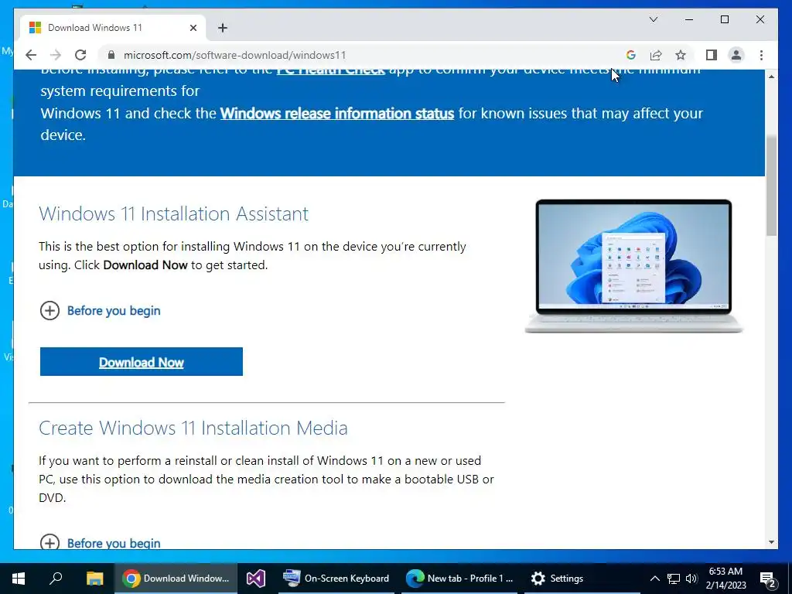Viewport: 792px width, 594px height.
Task: Click the Windows 11 Installation Assistant heading
Action: tap(174, 213)
